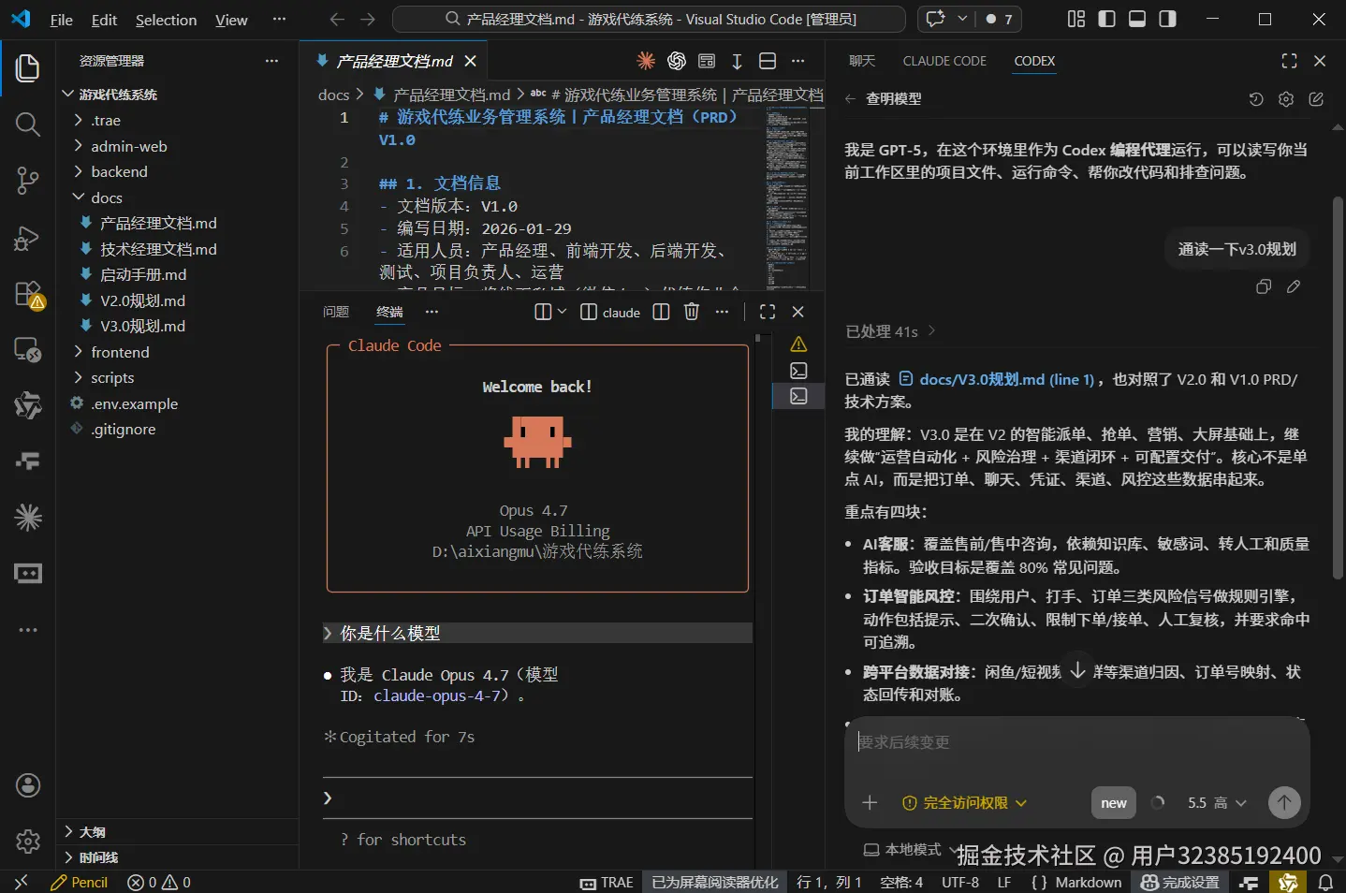Open the 5.5 高 model dropdown
Image resolution: width=1346 pixels, height=893 pixels.
pos(1217,802)
